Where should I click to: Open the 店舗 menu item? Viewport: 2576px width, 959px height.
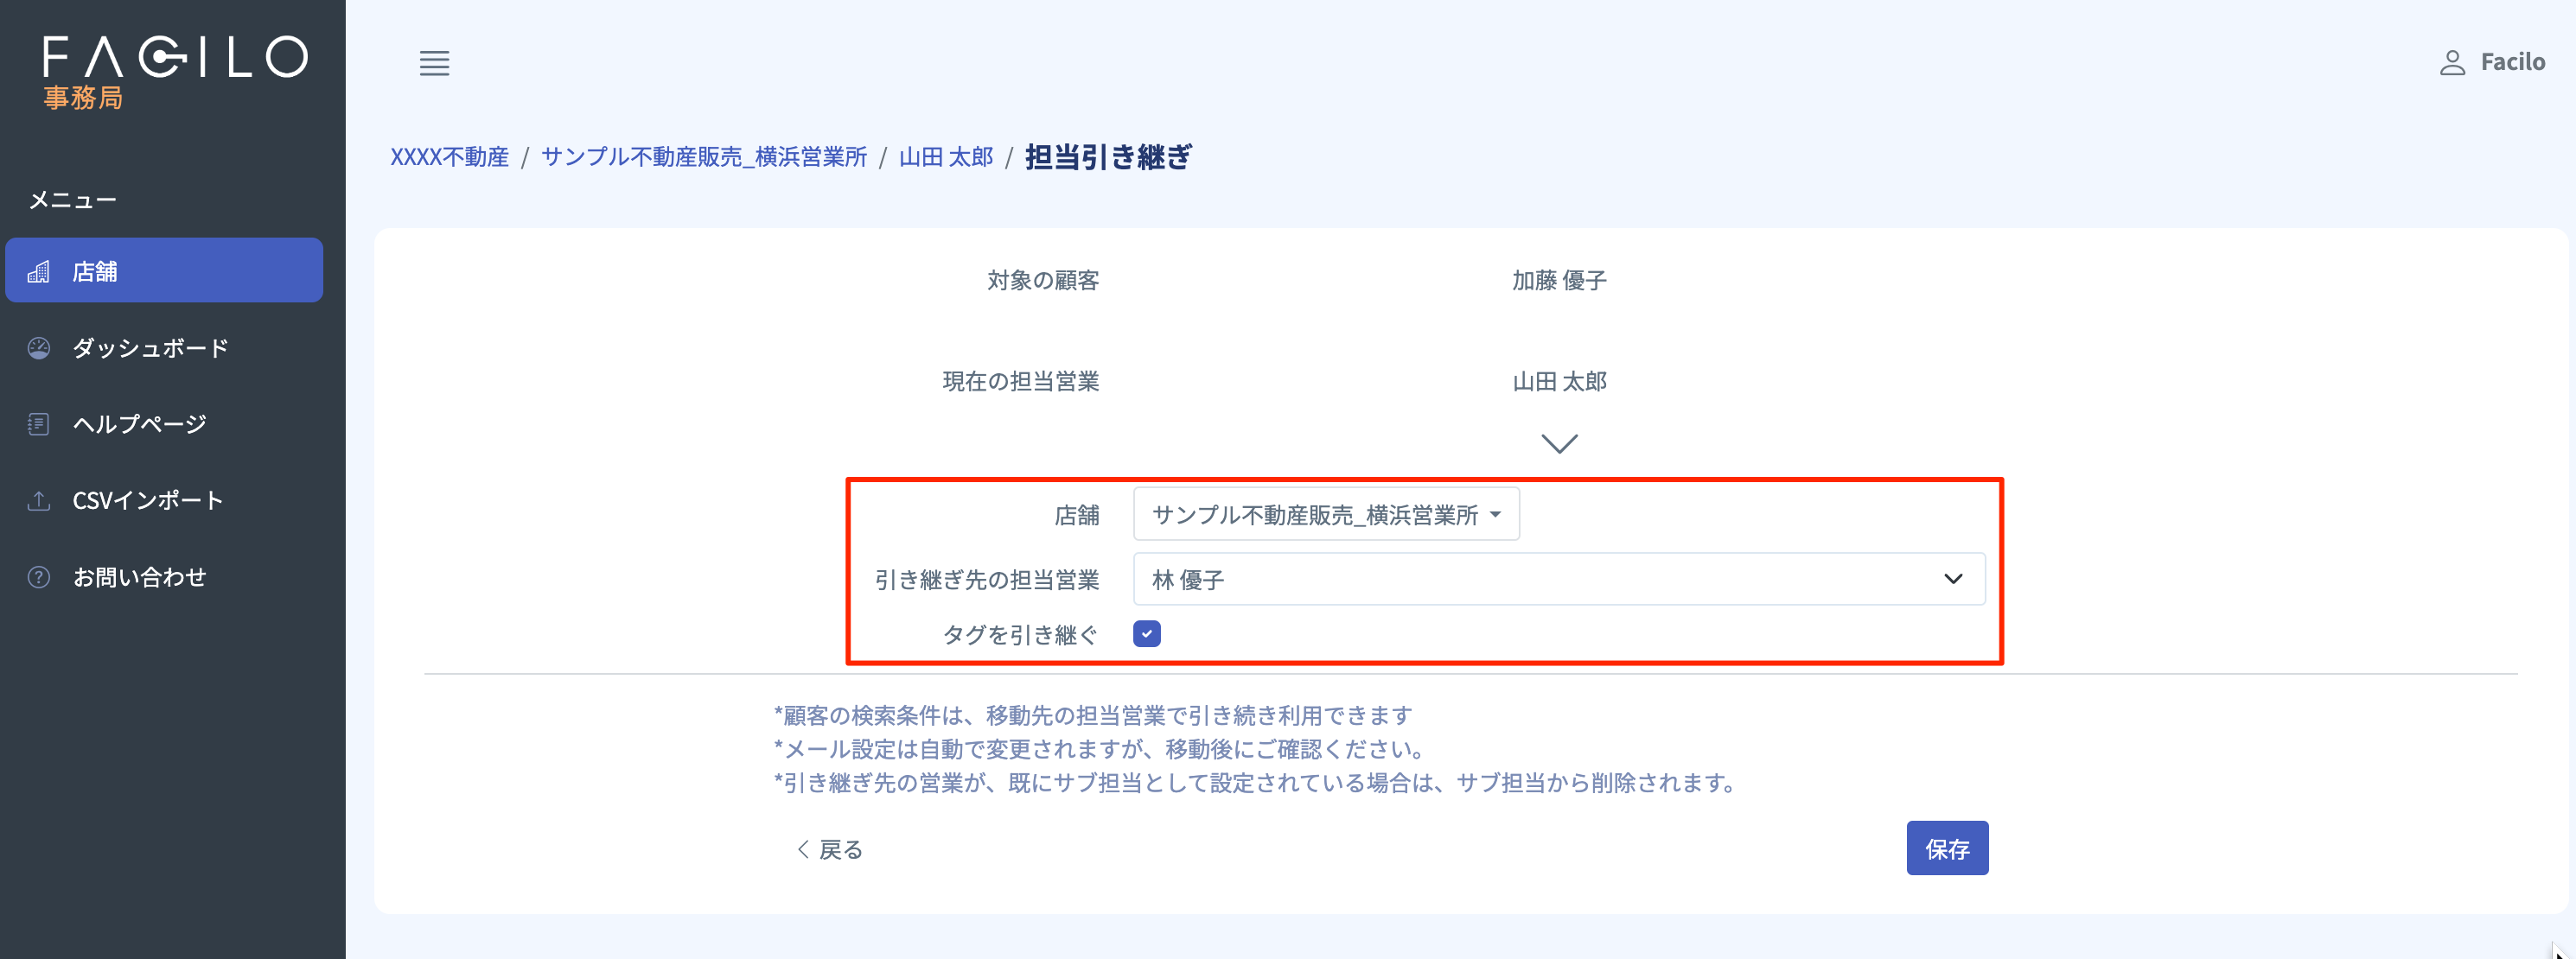[x=164, y=270]
